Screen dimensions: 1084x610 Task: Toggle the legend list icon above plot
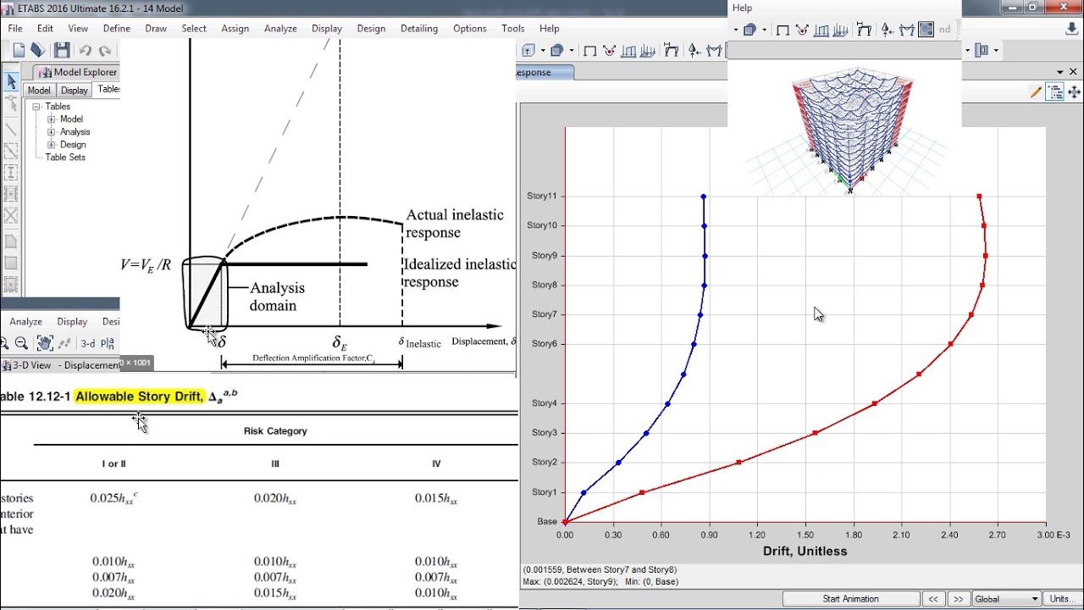pos(1055,91)
